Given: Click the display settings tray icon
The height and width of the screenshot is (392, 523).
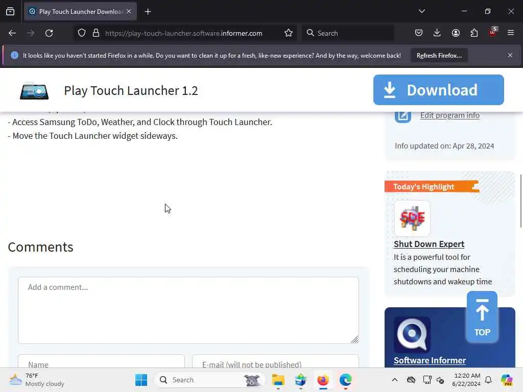Looking at the screenshot, I should point(427,380).
